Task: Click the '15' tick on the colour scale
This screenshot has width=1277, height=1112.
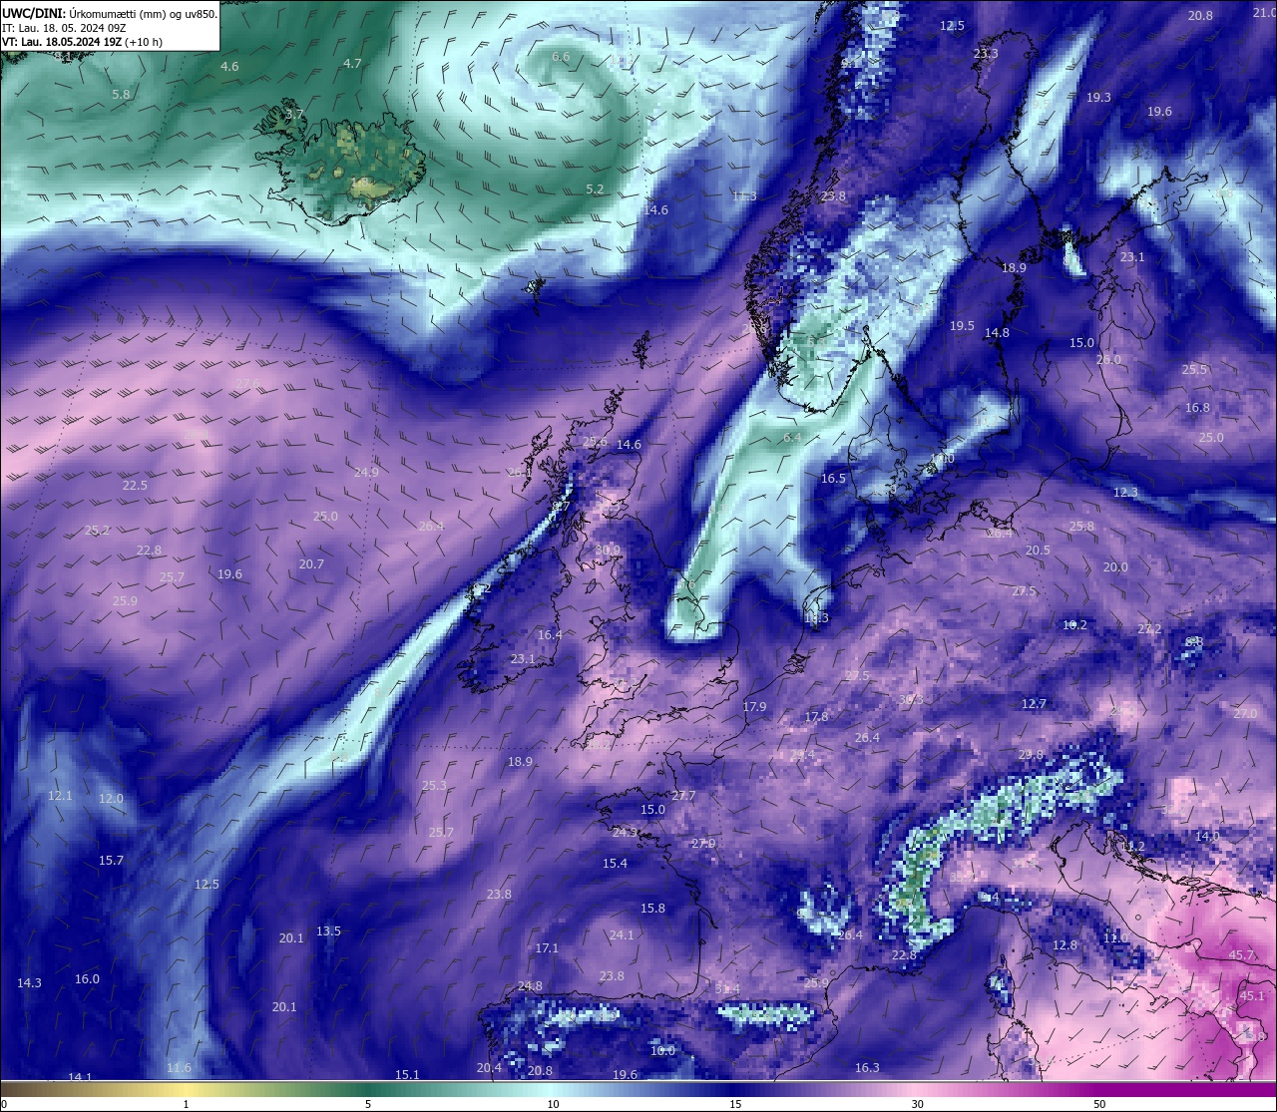Action: (x=734, y=1104)
